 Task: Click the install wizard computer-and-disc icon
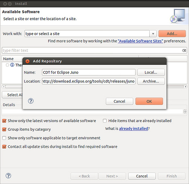178,16
